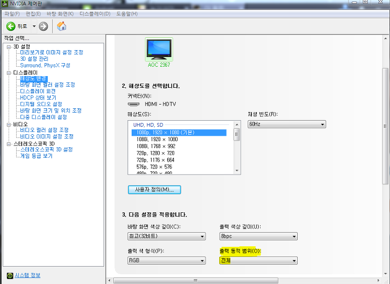390x284 pixels.
Task: Open 바탕 화면 컬러 설정 조정
Action: (x=48, y=85)
